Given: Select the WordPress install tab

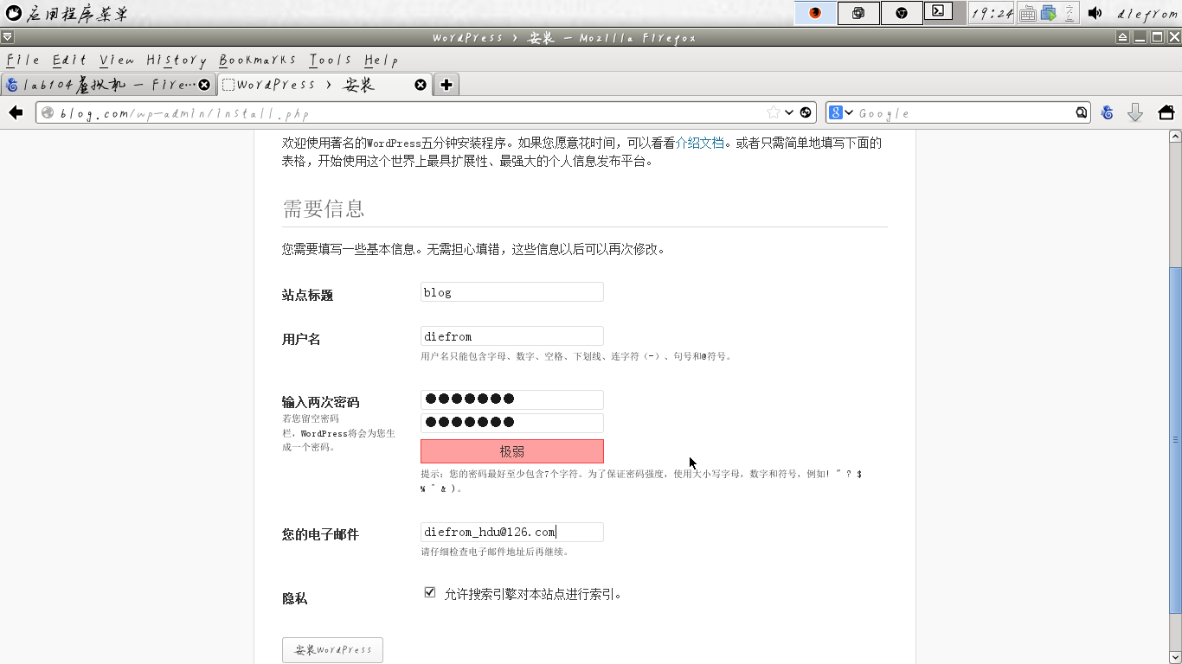Looking at the screenshot, I should click(324, 84).
